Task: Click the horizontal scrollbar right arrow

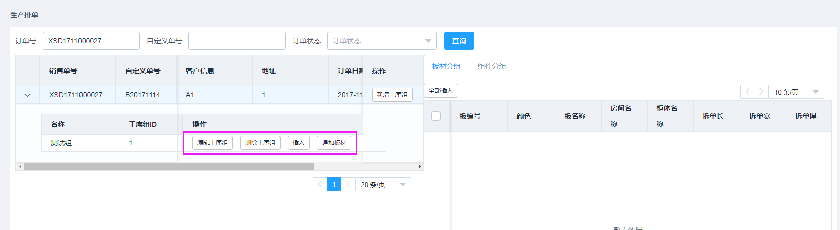Action: click(x=419, y=166)
